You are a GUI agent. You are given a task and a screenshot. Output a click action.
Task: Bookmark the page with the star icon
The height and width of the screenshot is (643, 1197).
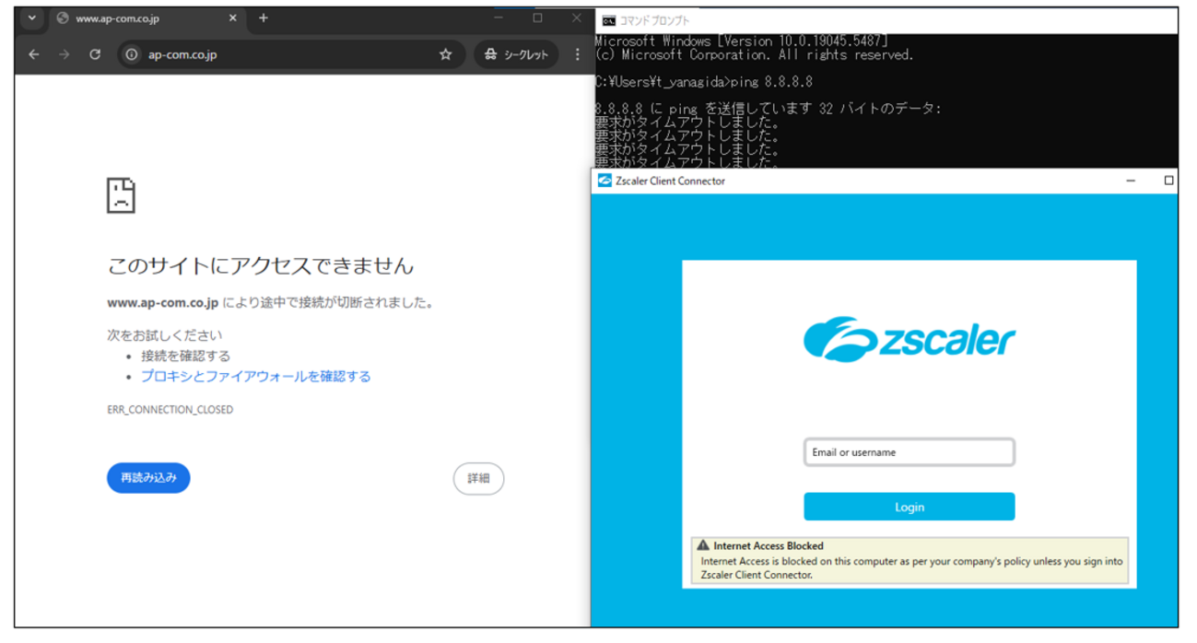pyautogui.click(x=446, y=54)
